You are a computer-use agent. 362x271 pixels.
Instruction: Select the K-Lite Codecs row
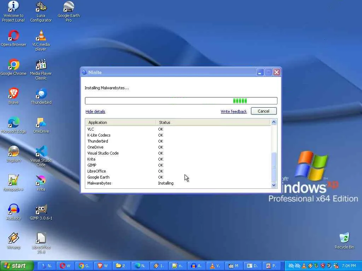point(178,135)
